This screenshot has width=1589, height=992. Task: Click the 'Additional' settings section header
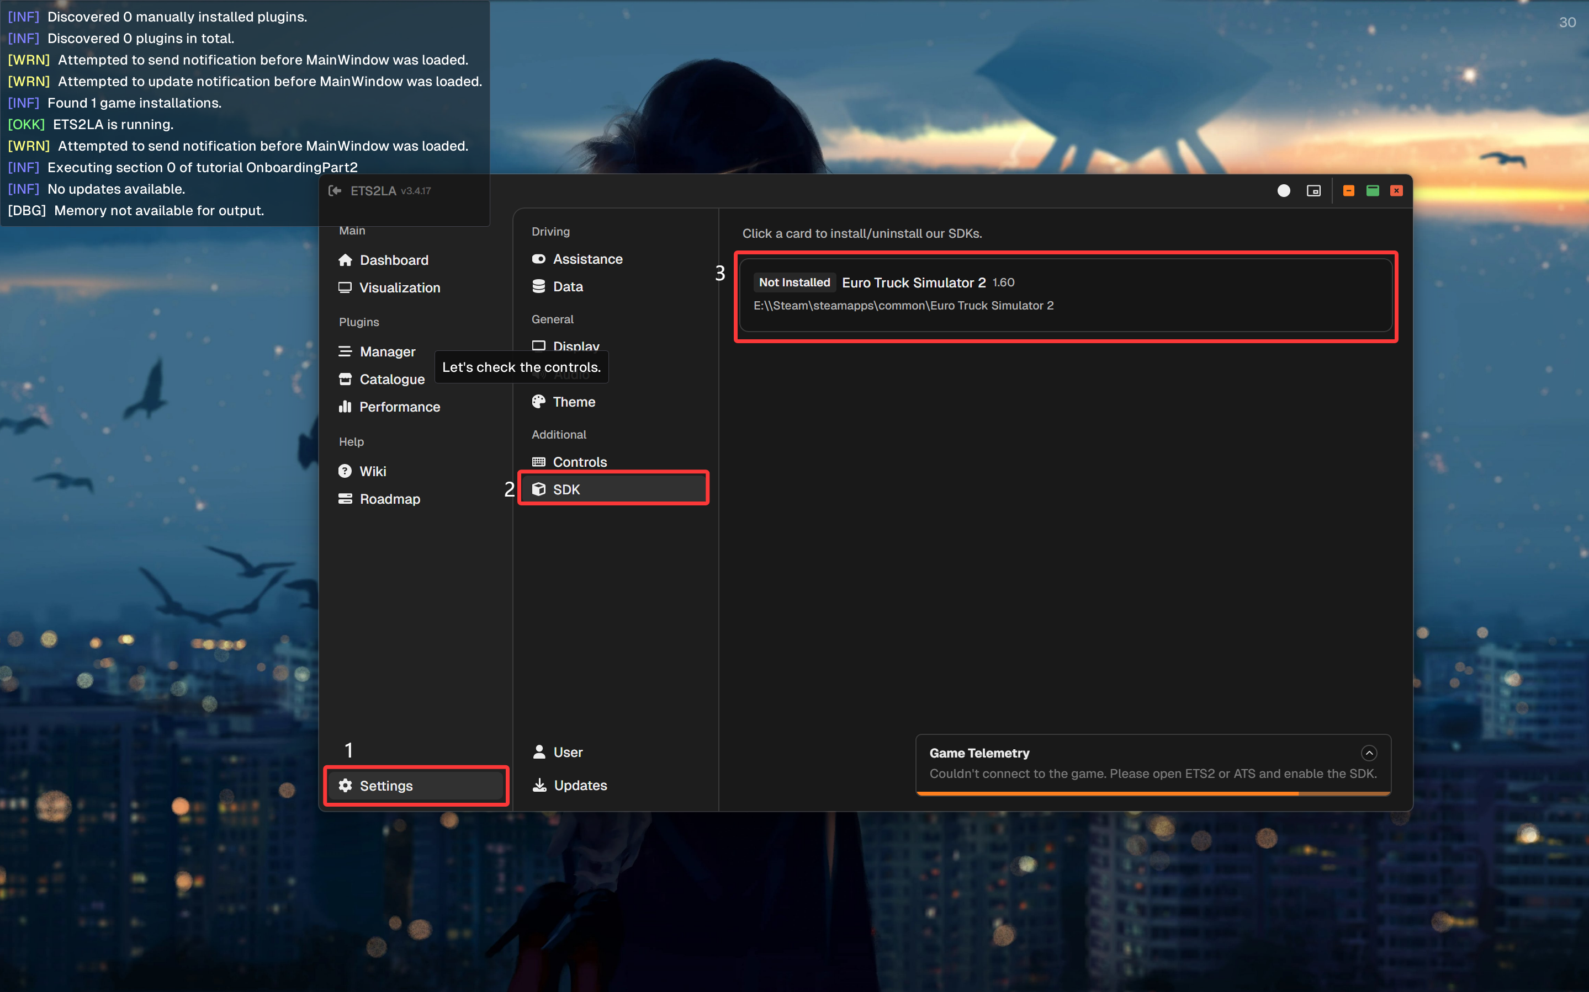[559, 434]
